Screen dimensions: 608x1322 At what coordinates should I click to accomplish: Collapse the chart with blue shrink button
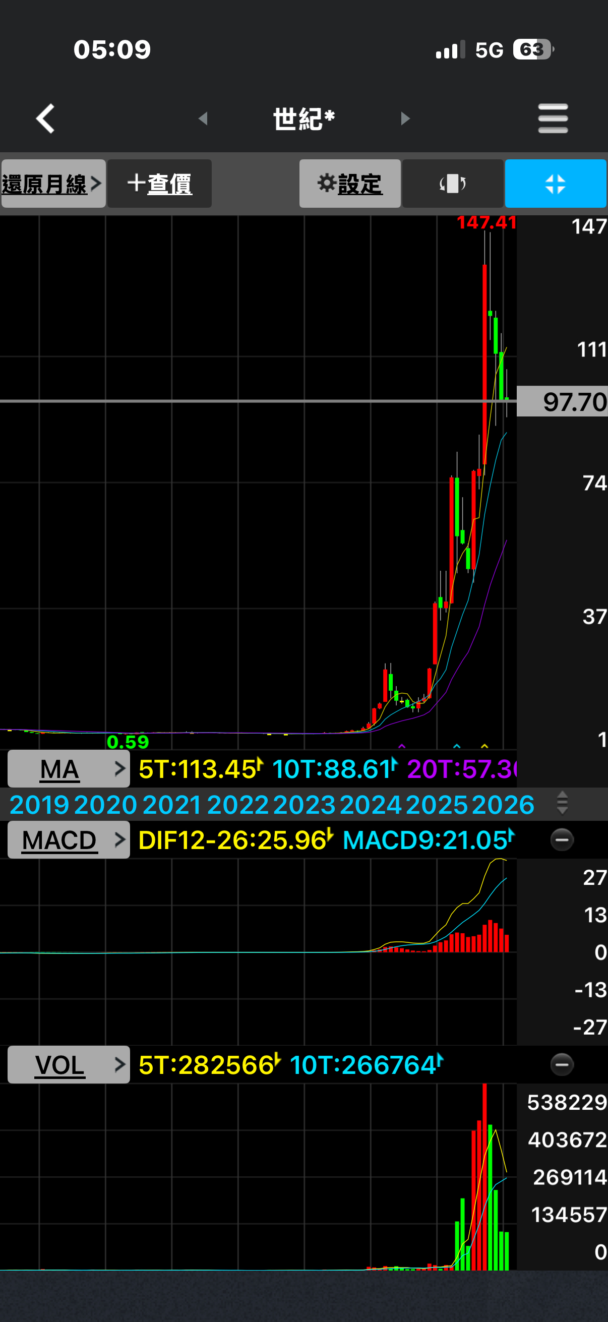[x=556, y=184]
